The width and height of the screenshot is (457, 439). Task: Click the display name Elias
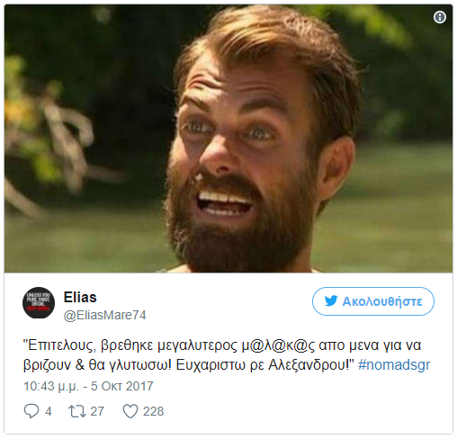(80, 298)
